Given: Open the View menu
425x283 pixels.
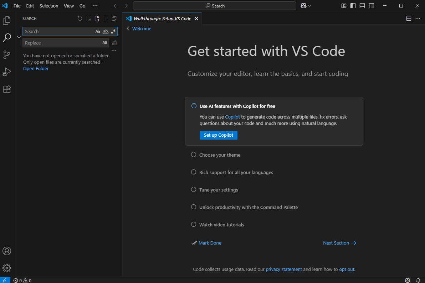Looking at the screenshot, I should click(68, 6).
